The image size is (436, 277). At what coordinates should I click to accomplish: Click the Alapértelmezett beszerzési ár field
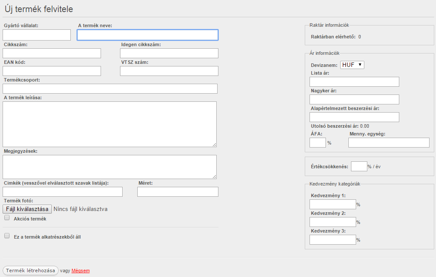tap(354, 117)
